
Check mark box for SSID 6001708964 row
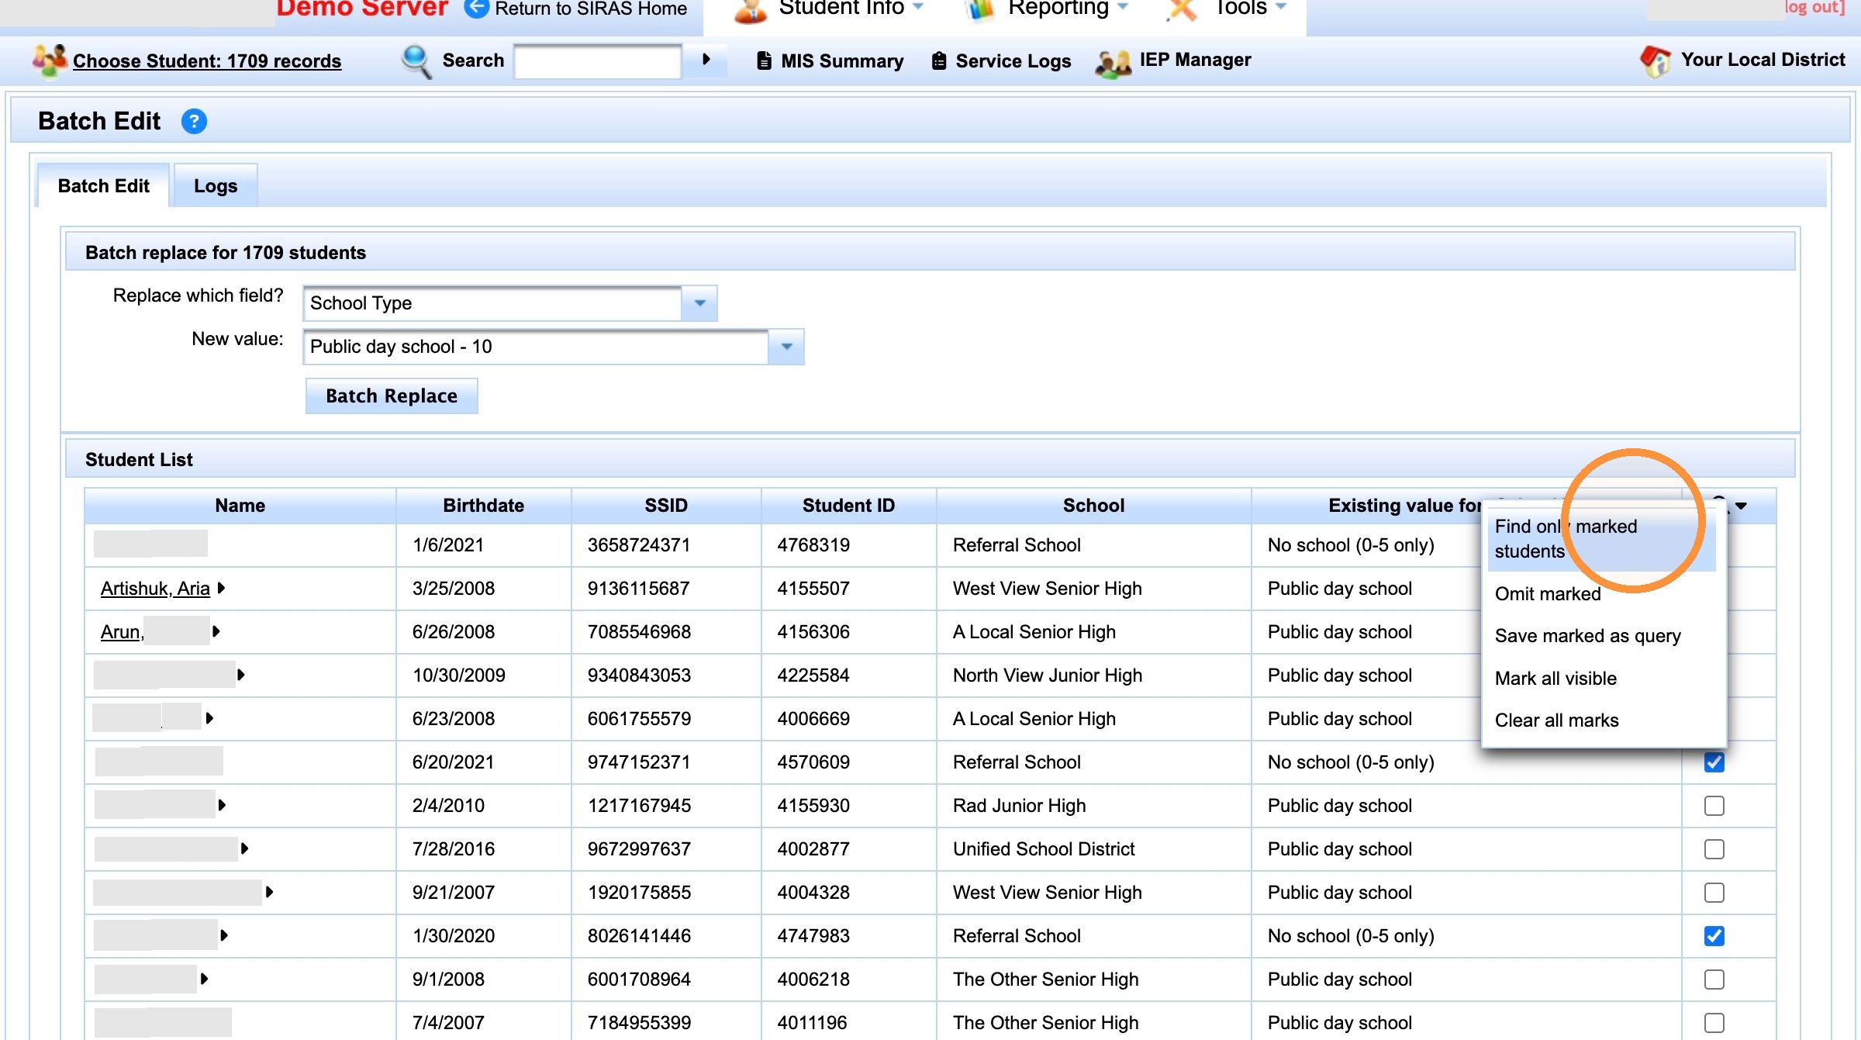[1714, 980]
